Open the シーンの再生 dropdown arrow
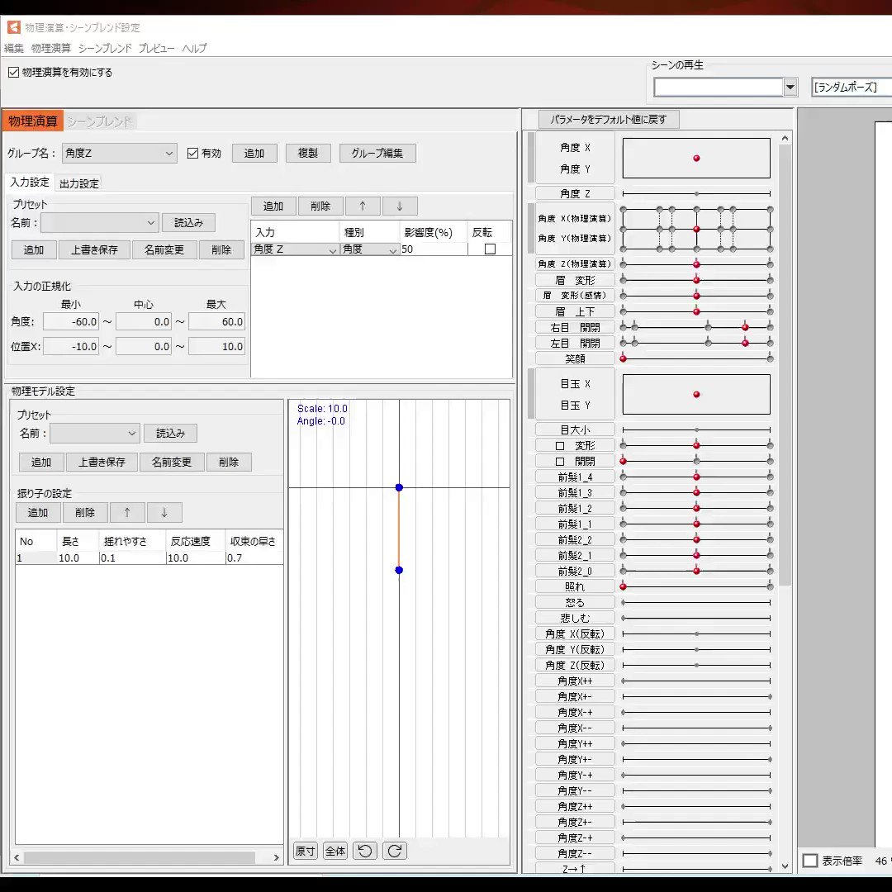This screenshot has width=892, height=892. coord(790,87)
